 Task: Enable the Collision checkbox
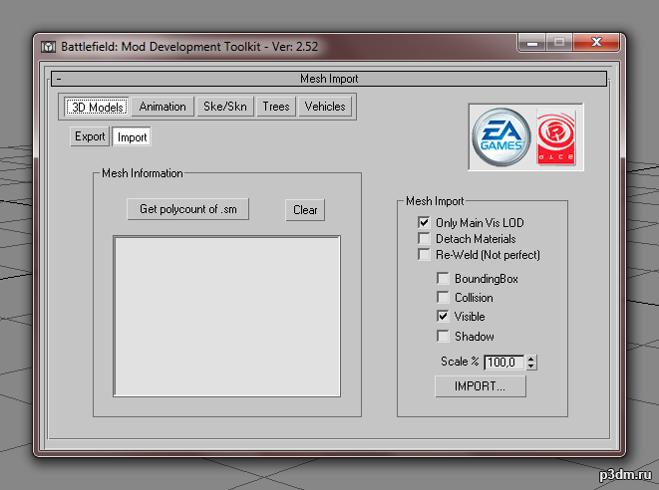coord(443,297)
